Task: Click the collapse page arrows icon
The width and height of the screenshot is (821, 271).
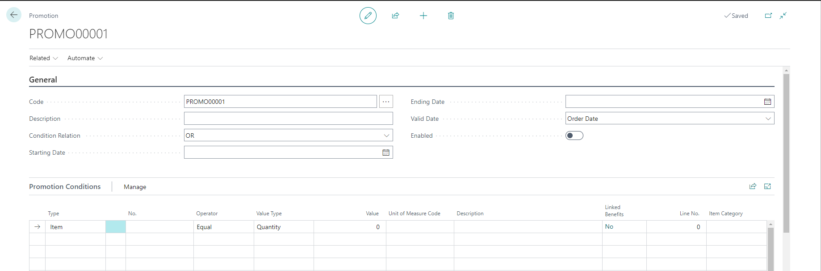Action: coord(783,16)
